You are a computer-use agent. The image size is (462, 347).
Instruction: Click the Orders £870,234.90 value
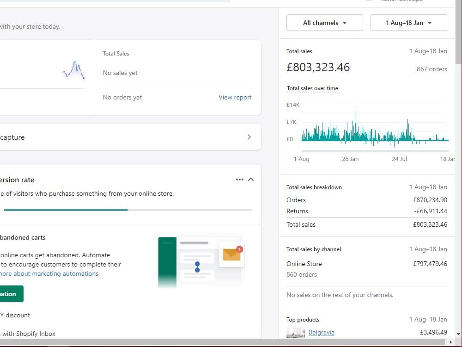pos(430,200)
